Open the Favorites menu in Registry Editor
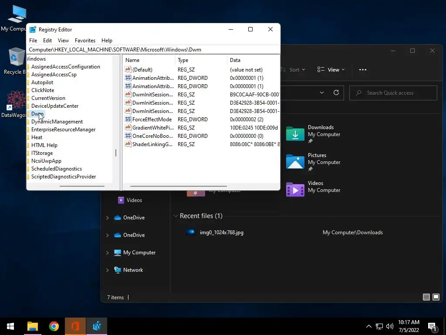The width and height of the screenshot is (446, 335). (x=85, y=41)
